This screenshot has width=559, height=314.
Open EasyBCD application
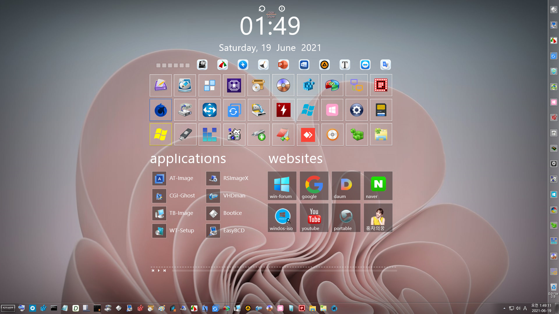coord(226,231)
